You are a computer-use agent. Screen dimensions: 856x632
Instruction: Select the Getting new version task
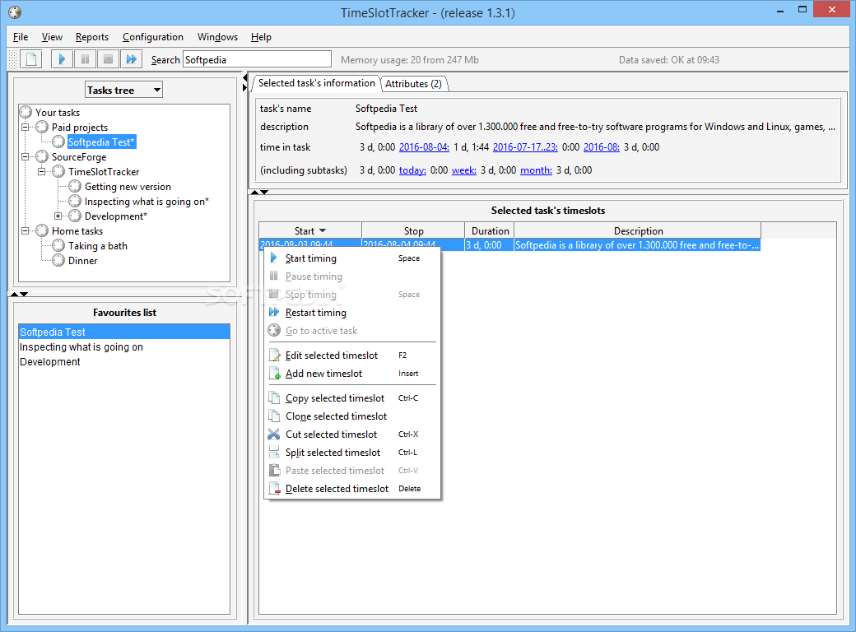(x=128, y=187)
